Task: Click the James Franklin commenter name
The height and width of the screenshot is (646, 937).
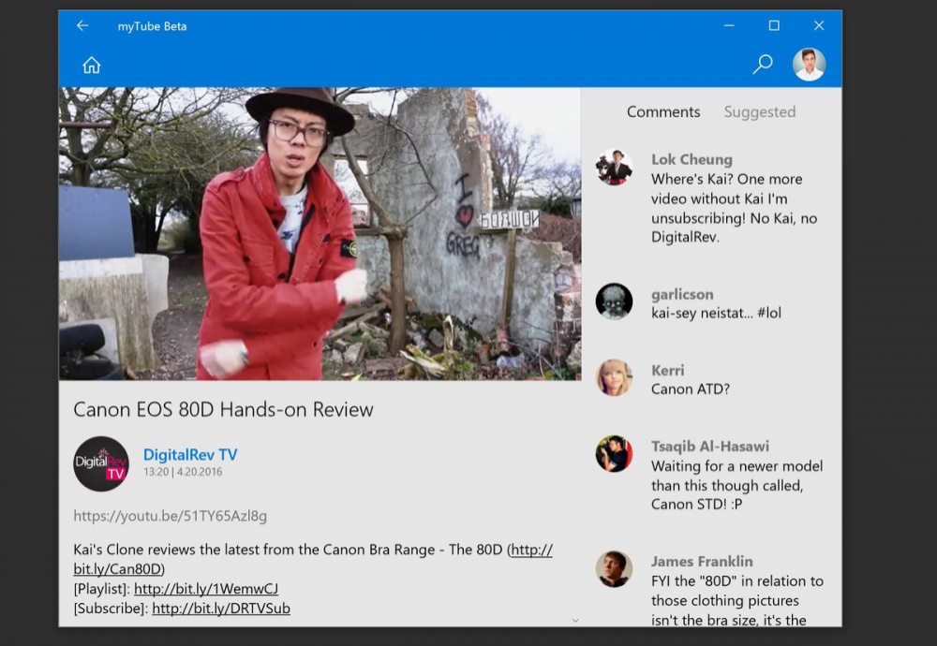Action: point(702,562)
